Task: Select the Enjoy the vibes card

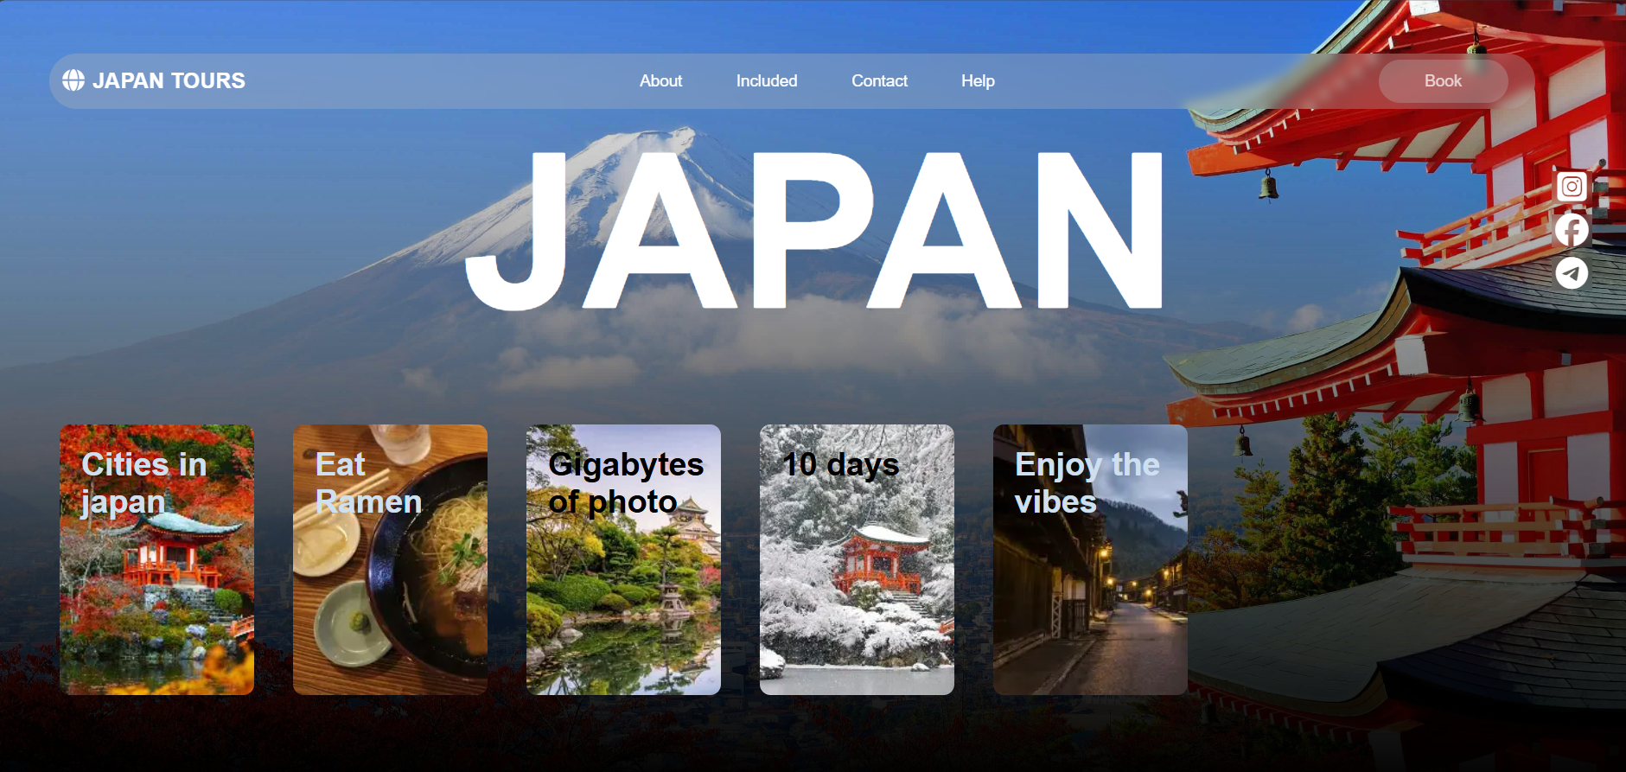Action: pos(1090,559)
